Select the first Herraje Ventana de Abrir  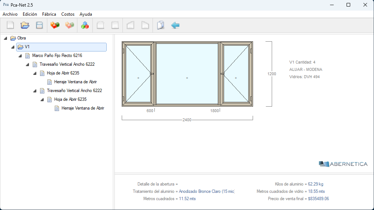76,82
